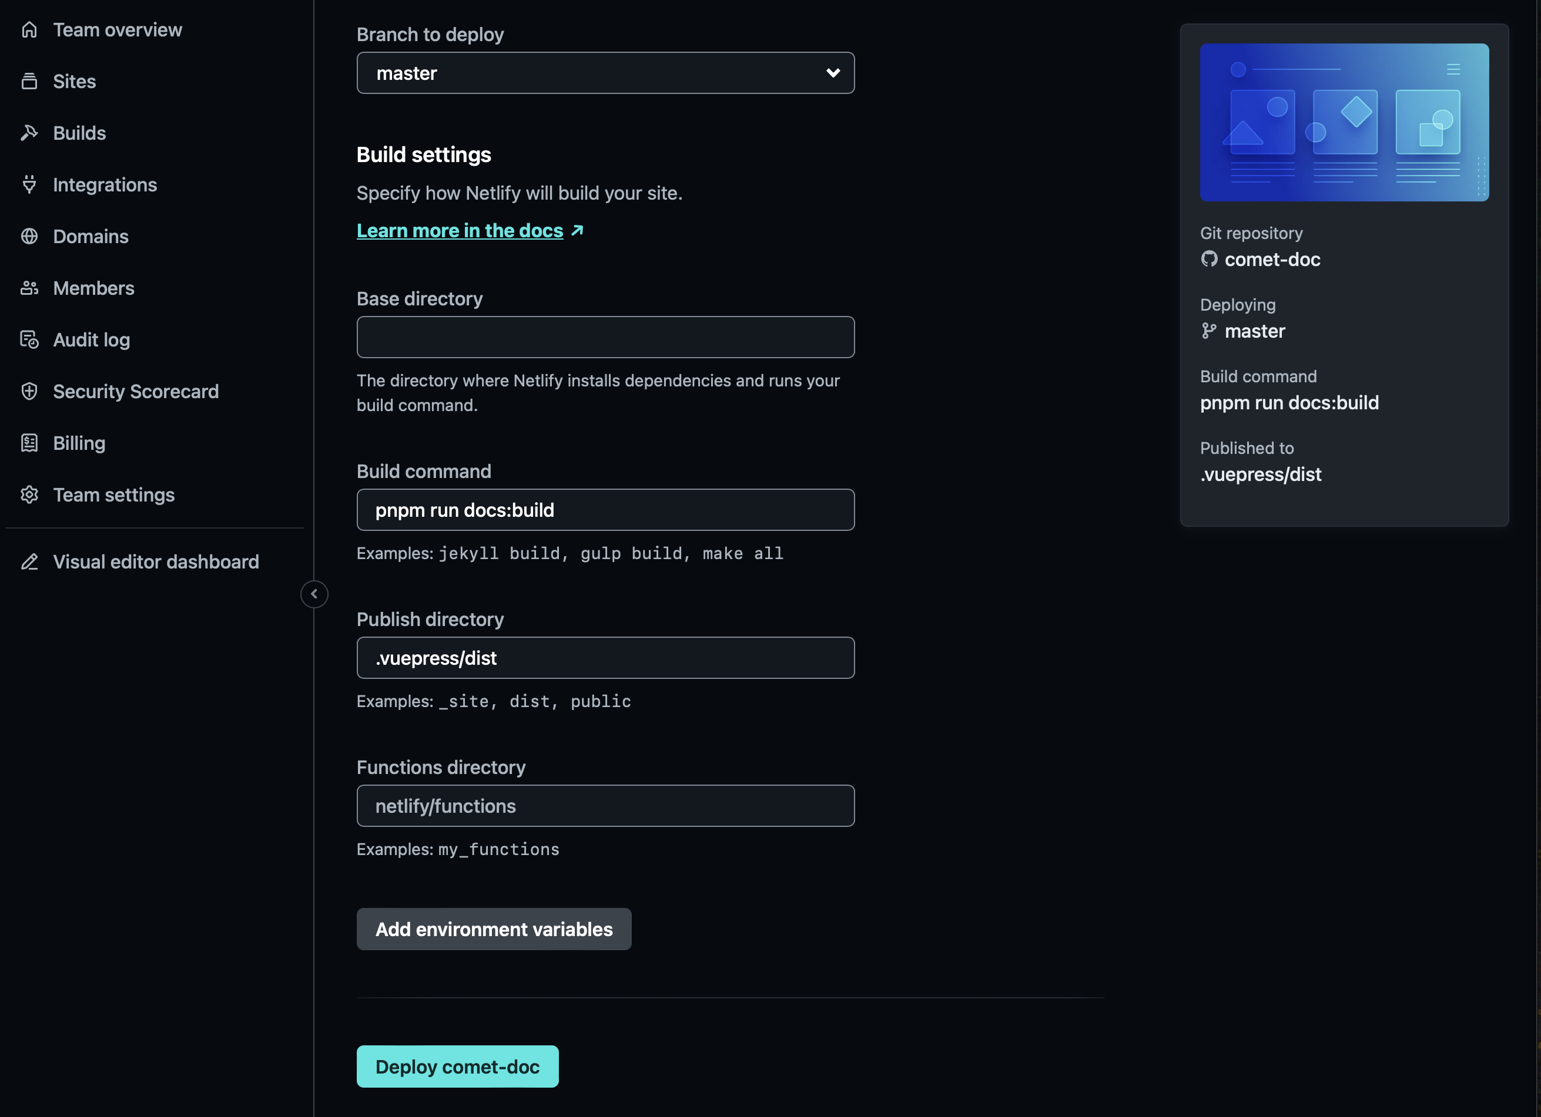Click the Publish directory text field

click(605, 658)
